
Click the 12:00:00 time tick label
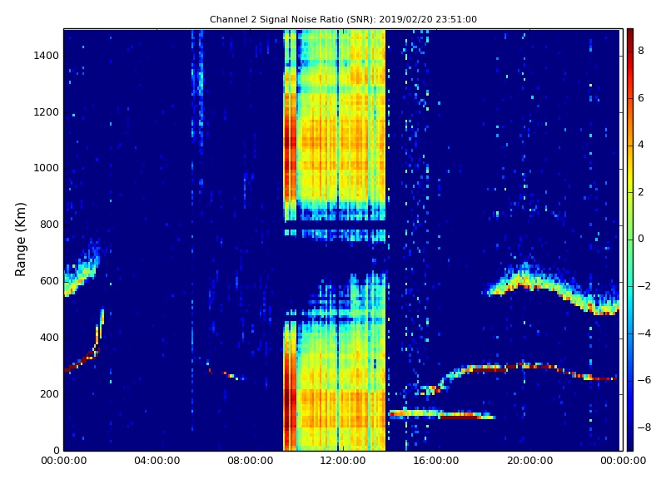(343, 461)
